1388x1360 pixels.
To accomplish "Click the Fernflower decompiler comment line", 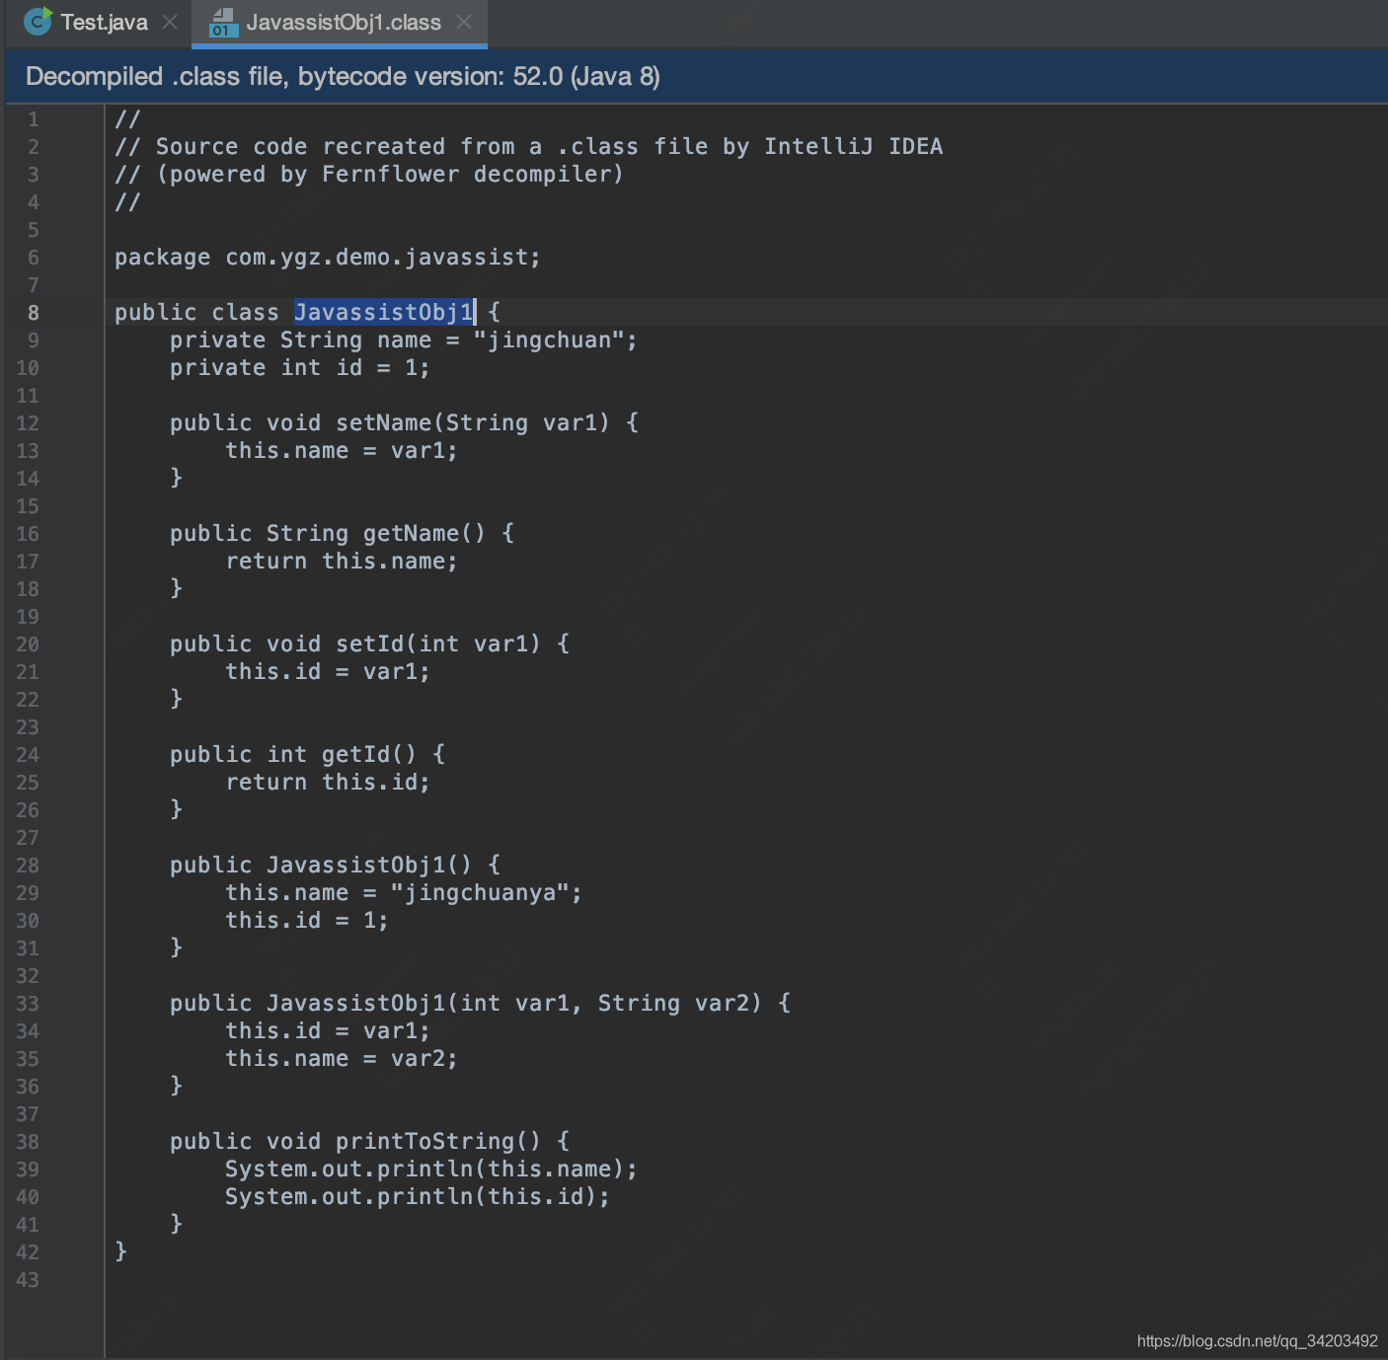I will [x=369, y=175].
